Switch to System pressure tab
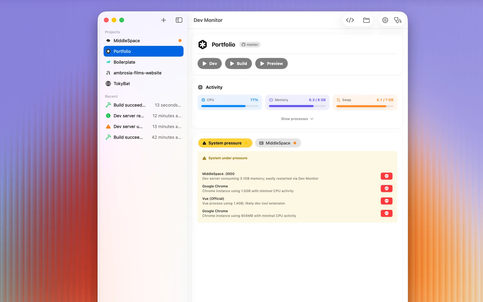 pos(225,143)
